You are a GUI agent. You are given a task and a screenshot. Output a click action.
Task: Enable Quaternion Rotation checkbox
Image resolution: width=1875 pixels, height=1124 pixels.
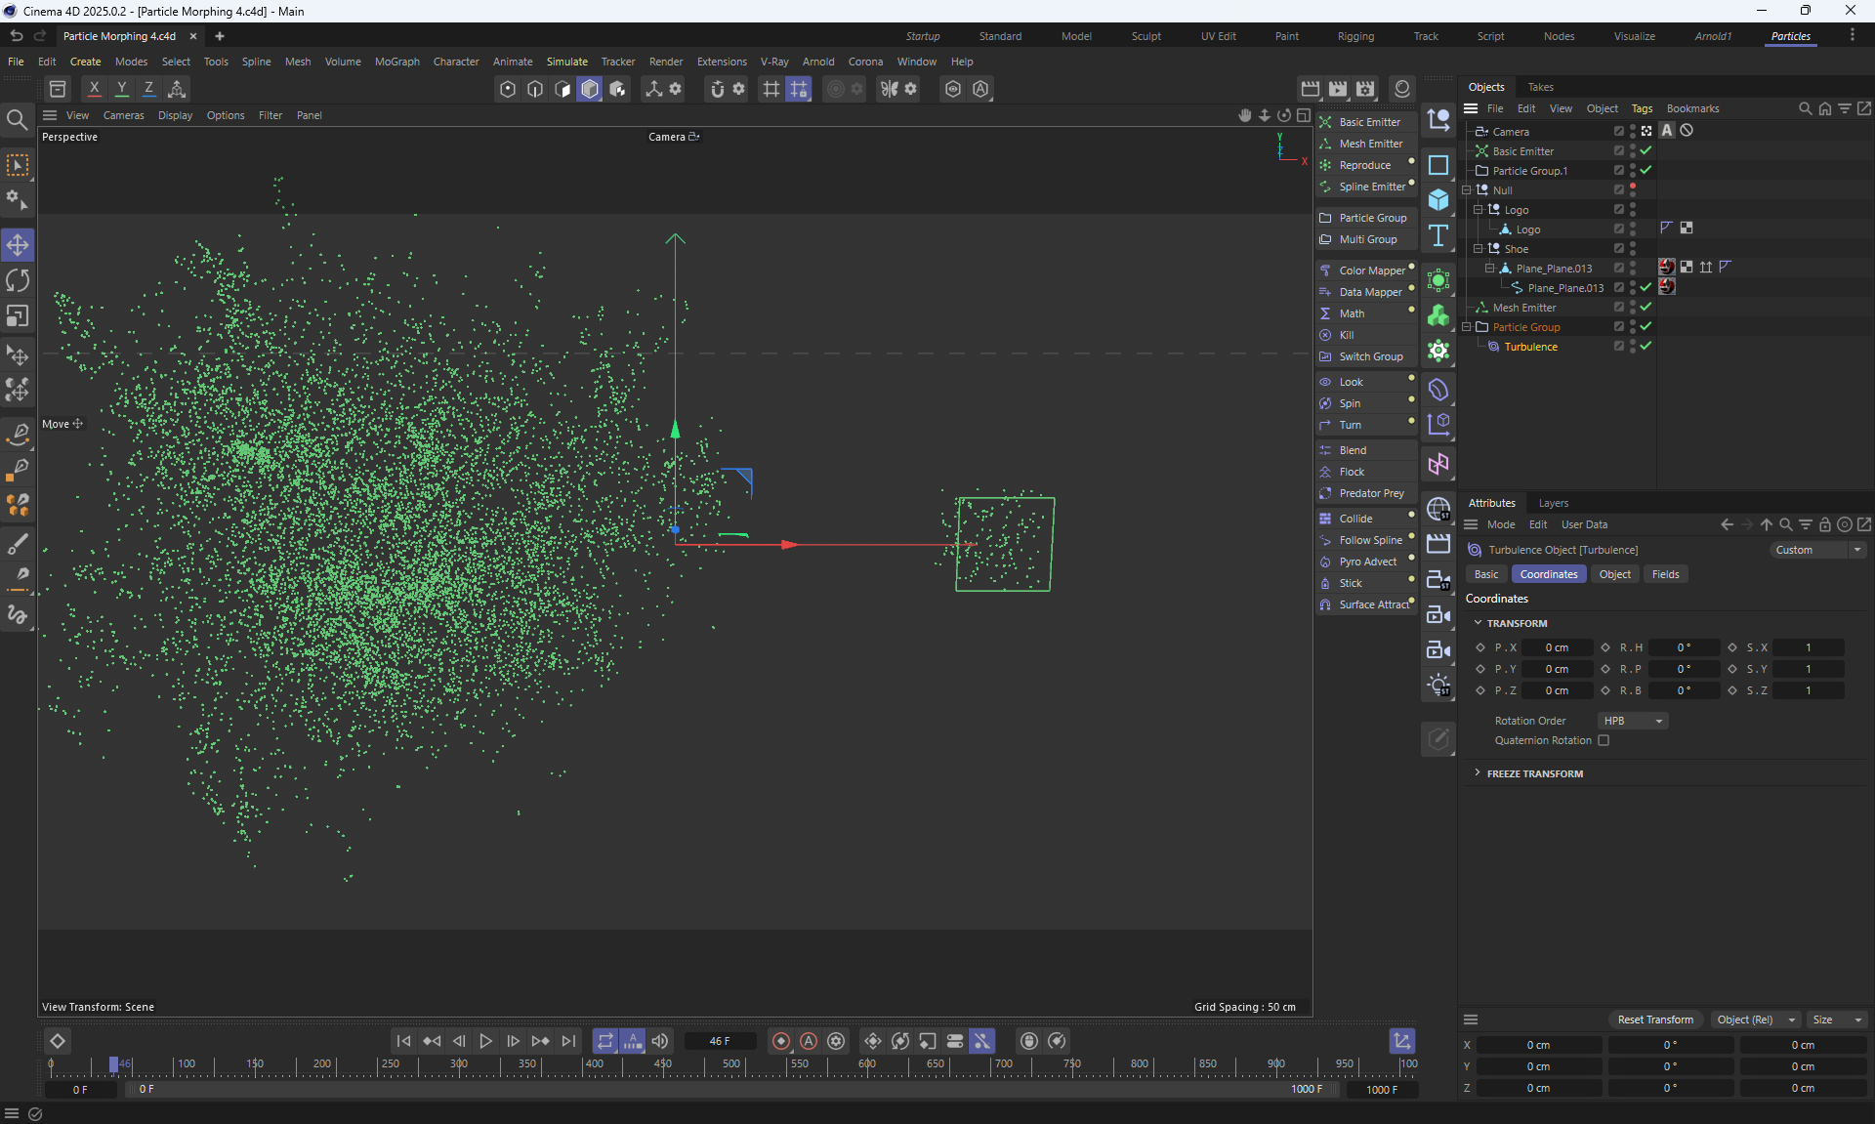click(1604, 740)
